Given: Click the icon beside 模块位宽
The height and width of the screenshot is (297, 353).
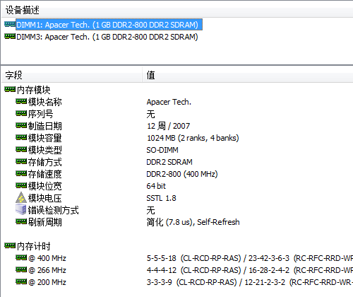Looking at the screenshot, I should 21,185.
